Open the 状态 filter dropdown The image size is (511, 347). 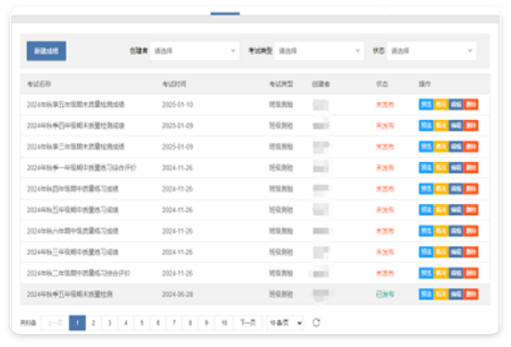(x=432, y=51)
